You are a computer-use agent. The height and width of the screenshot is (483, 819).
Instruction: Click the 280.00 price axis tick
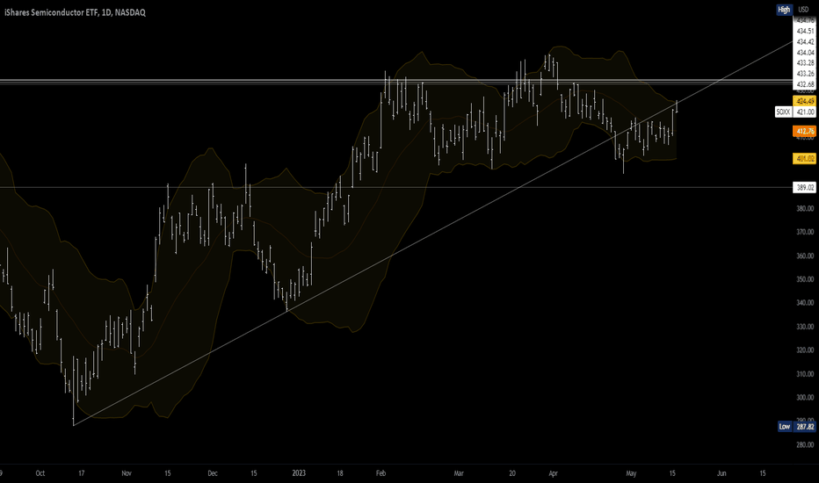pyautogui.click(x=805, y=445)
